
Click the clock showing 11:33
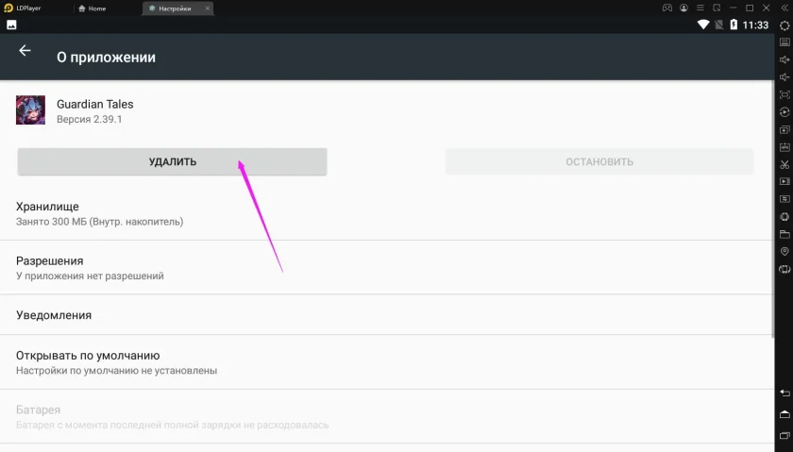click(755, 25)
